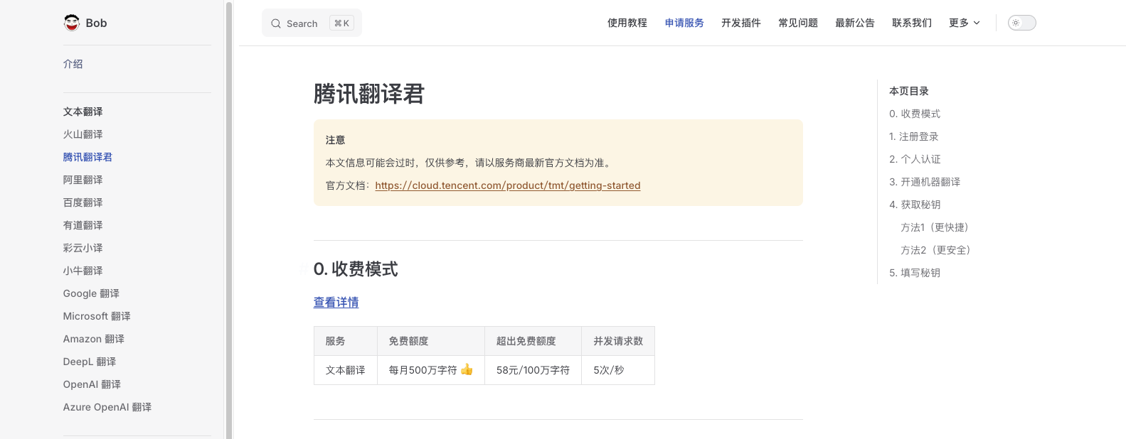Select 腾讯翻译君 in the sidebar
The height and width of the screenshot is (439, 1126).
tap(87, 157)
